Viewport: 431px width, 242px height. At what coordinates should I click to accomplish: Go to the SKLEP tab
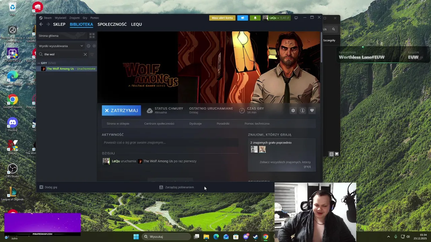(x=59, y=24)
